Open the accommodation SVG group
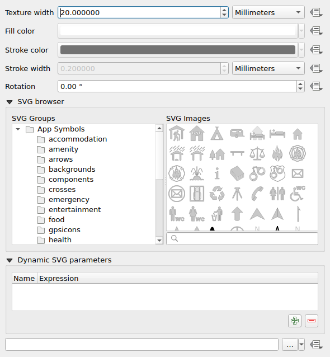This screenshot has height=357, width=330. 78,139
